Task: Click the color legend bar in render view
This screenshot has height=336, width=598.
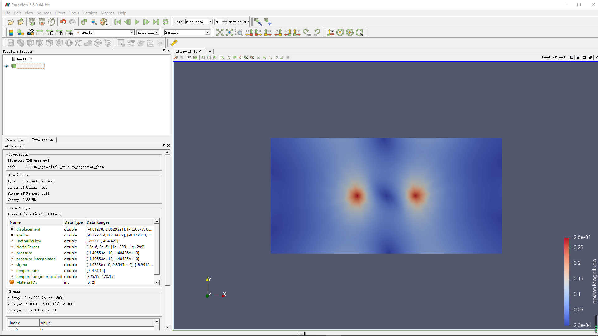Action: pyautogui.click(x=567, y=282)
